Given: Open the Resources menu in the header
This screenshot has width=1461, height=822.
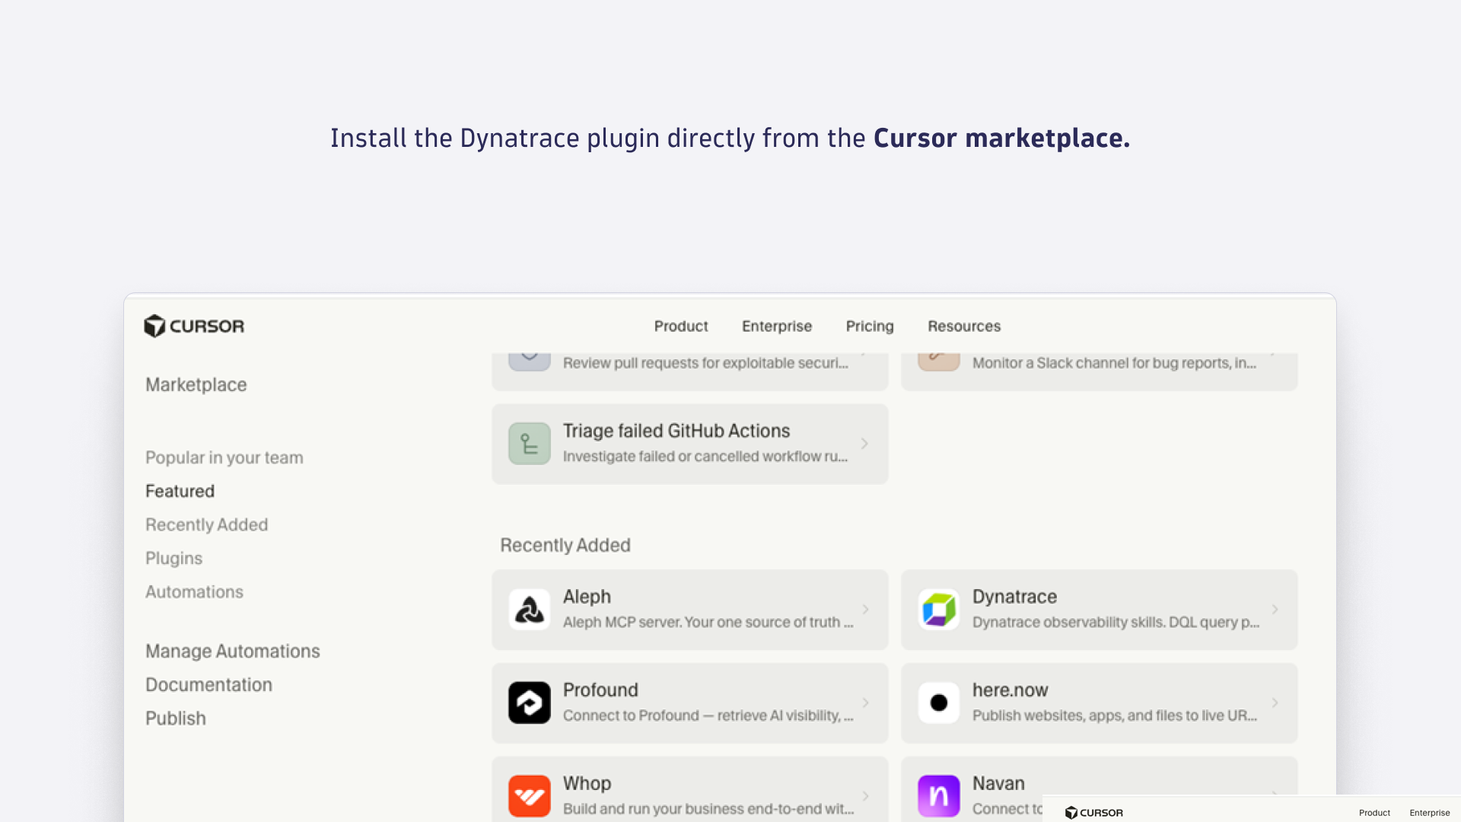Looking at the screenshot, I should [x=964, y=326].
